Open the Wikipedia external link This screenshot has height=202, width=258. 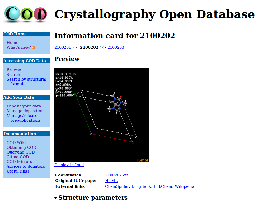pos(184,186)
